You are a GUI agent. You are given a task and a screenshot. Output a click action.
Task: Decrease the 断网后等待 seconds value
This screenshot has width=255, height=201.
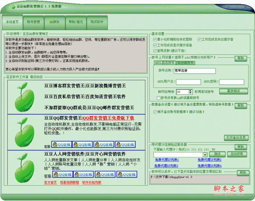pos(190,93)
